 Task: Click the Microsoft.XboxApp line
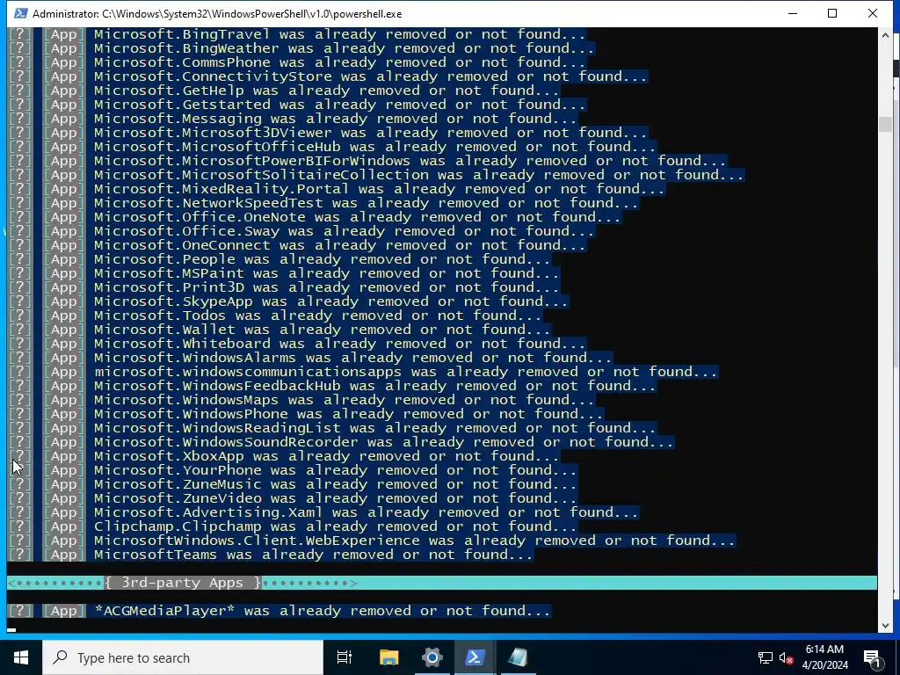[x=284, y=456]
